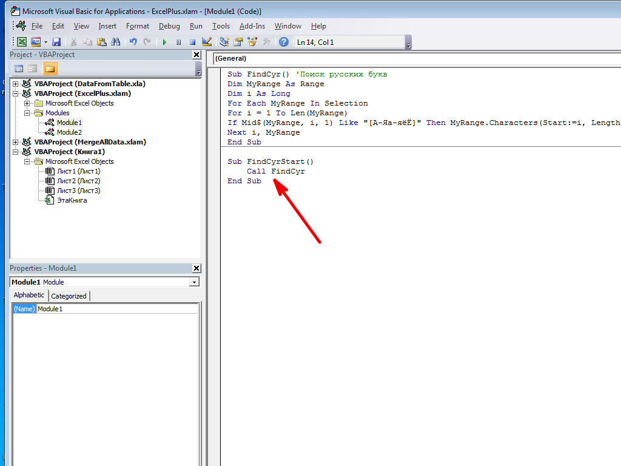The height and width of the screenshot is (466, 621).
Task: Undo the last action
Action: point(133,42)
